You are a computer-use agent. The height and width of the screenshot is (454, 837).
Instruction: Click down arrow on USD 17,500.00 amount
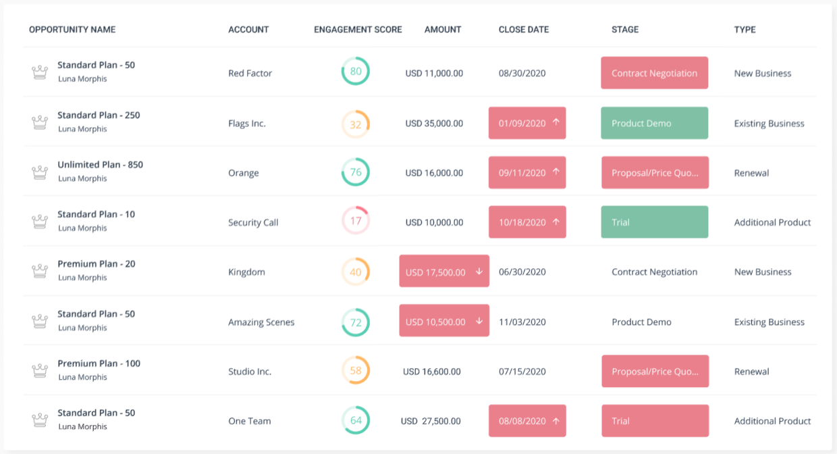[479, 272]
